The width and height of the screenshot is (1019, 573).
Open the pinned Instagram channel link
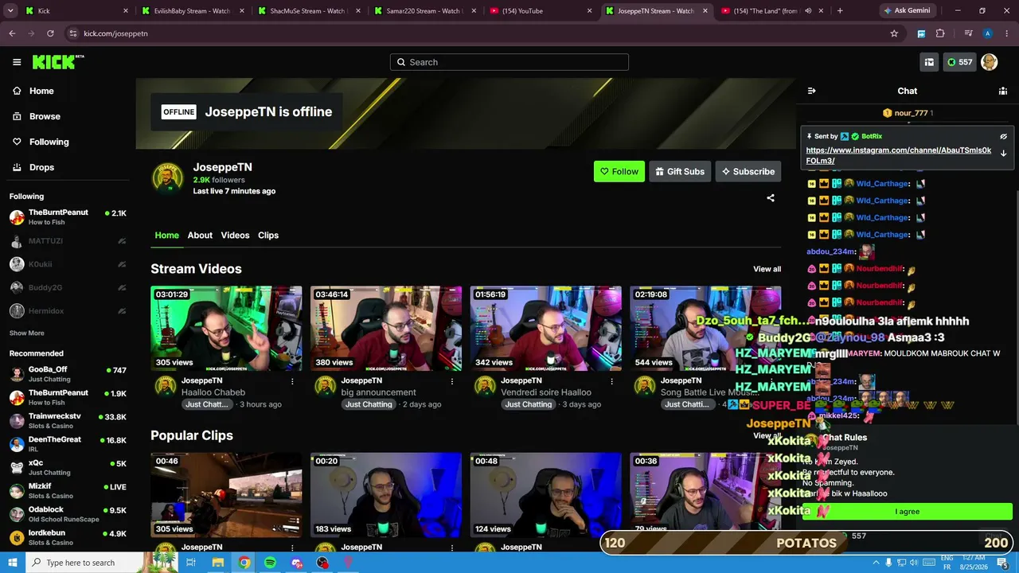tap(898, 155)
